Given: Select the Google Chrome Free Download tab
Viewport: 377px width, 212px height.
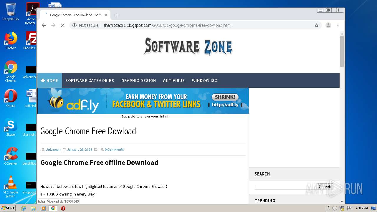Looking at the screenshot, I should tap(75, 15).
